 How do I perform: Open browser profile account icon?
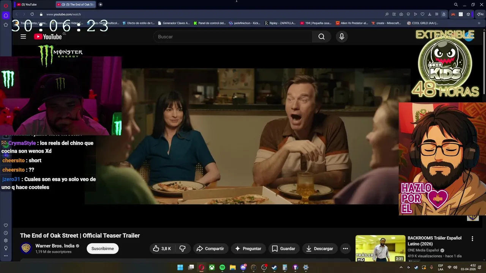pos(443,14)
